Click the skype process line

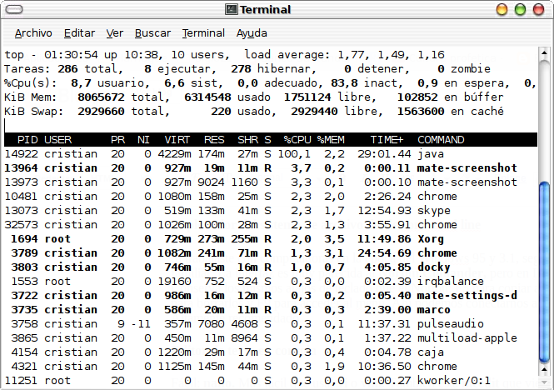coord(271,210)
